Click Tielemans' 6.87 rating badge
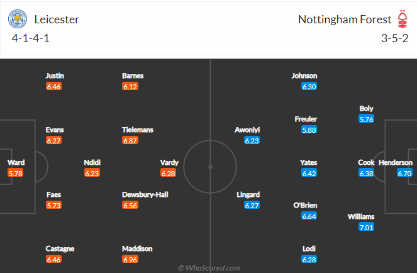The height and width of the screenshot is (273, 417). pyautogui.click(x=130, y=140)
